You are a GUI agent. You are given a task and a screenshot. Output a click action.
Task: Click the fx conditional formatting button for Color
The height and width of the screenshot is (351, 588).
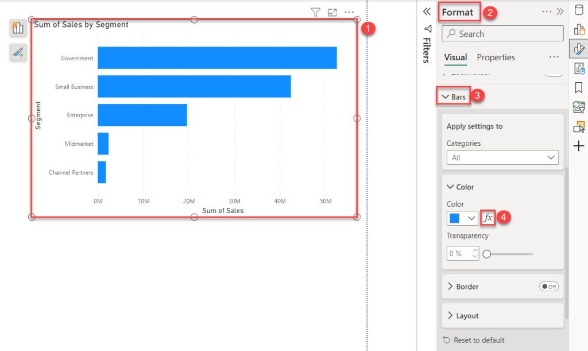pos(488,218)
